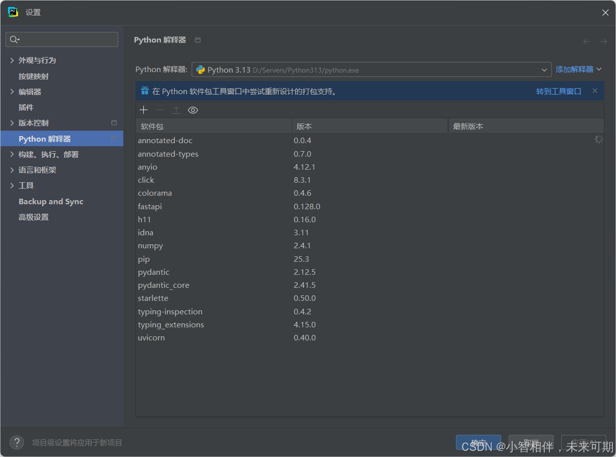The height and width of the screenshot is (457, 616).
Task: Select the annotated-types package row
Action: coord(369,154)
